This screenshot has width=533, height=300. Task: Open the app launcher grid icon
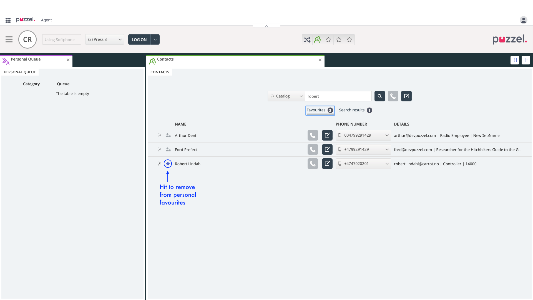click(x=8, y=20)
